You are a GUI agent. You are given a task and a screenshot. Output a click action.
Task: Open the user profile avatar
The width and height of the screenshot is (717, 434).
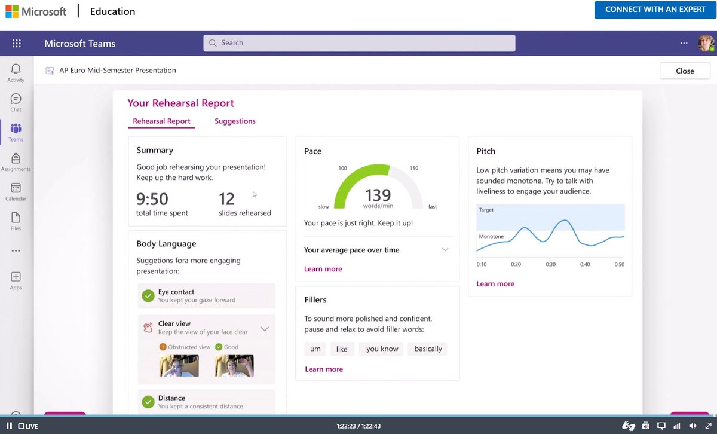point(706,43)
